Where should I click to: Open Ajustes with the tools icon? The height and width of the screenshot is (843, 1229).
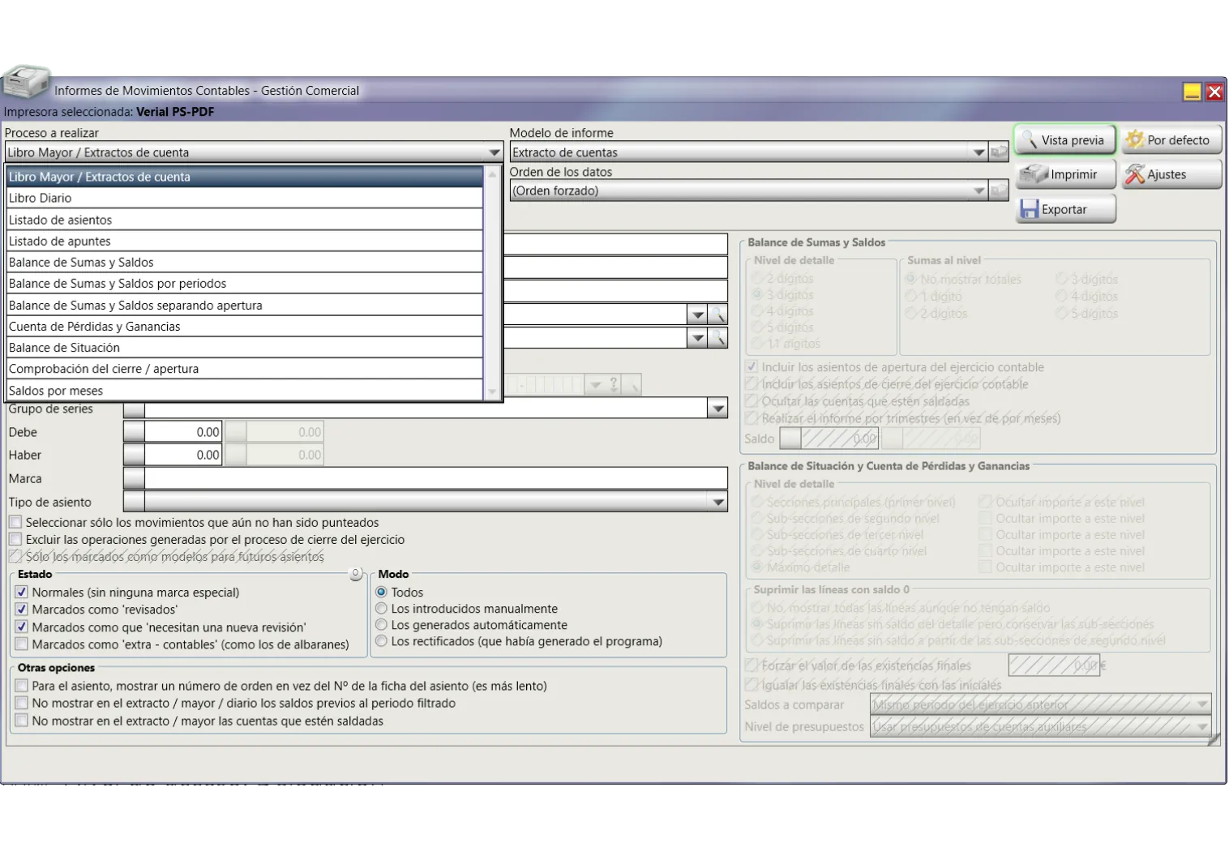1171,174
